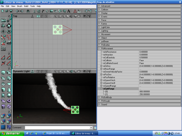Viewport: 182px width, 136px height.
Task: Expand the Advanced property category
Action: (99, 6)
